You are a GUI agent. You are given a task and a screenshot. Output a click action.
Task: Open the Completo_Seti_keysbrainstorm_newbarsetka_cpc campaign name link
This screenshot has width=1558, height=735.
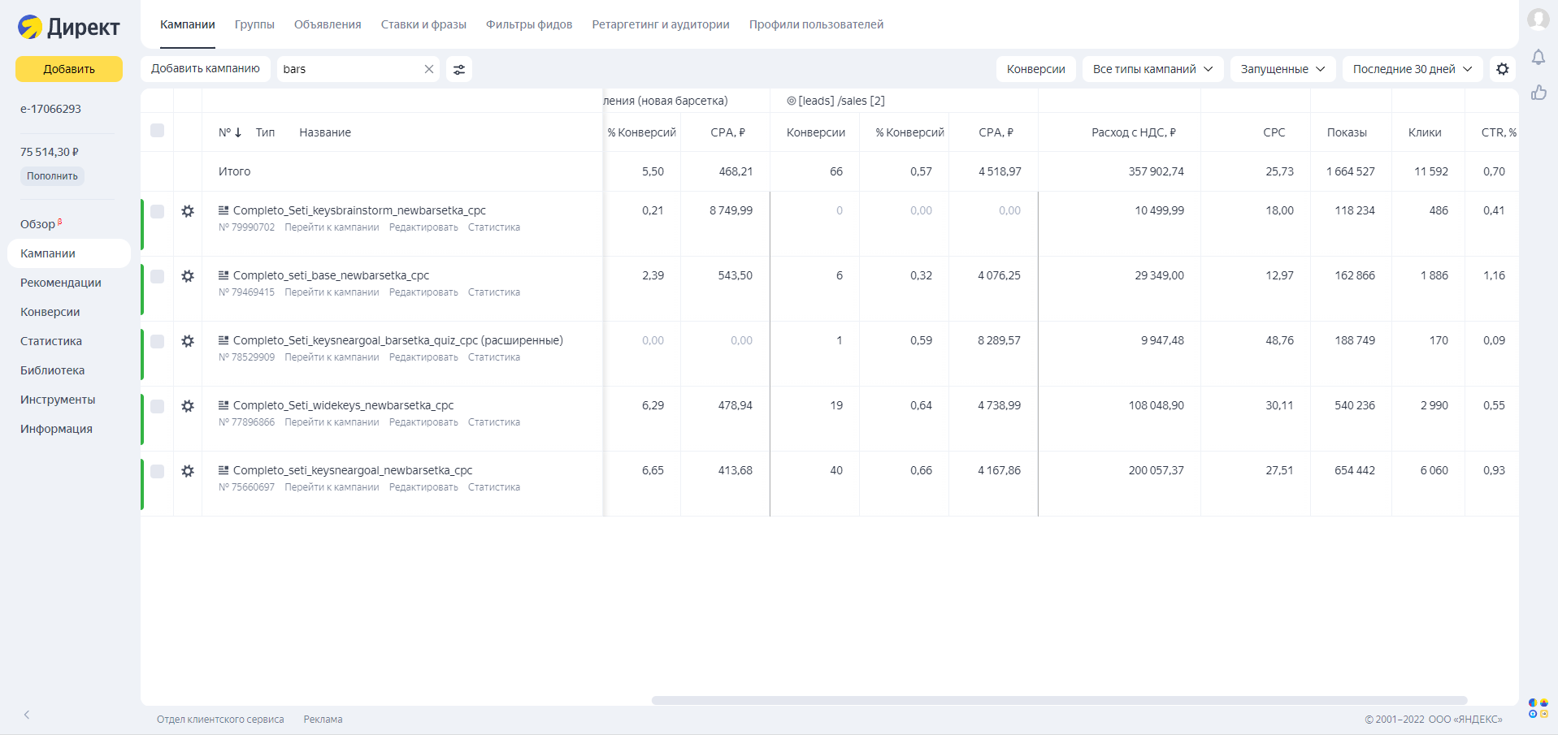pyautogui.click(x=359, y=210)
